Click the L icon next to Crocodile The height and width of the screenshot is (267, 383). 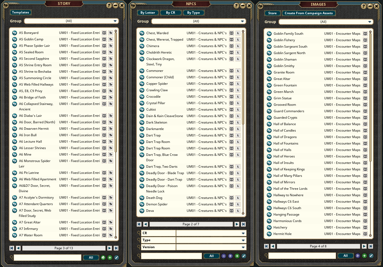238,97
